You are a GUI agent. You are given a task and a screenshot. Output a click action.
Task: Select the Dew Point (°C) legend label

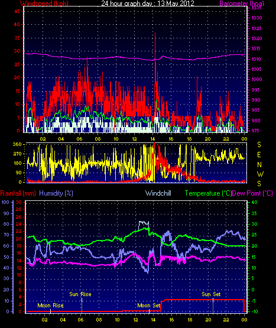click(252, 193)
